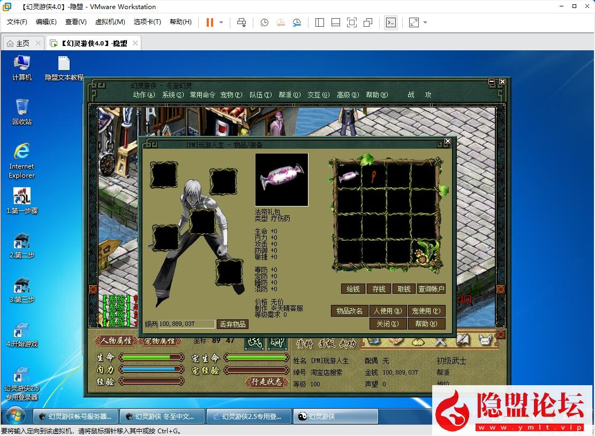Click send Ctrl+Alt+Del toolbar icon
The width and height of the screenshot is (595, 436).
click(x=242, y=22)
